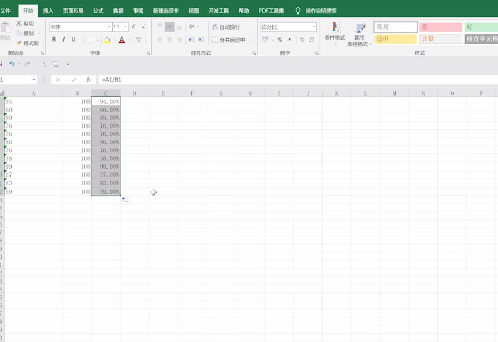Image resolution: width=498 pixels, height=342 pixels.
Task: Apply the Calculation (计算) cell style
Action: coord(441,39)
